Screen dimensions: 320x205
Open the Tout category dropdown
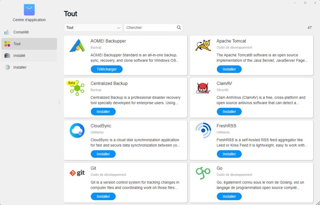(93, 28)
